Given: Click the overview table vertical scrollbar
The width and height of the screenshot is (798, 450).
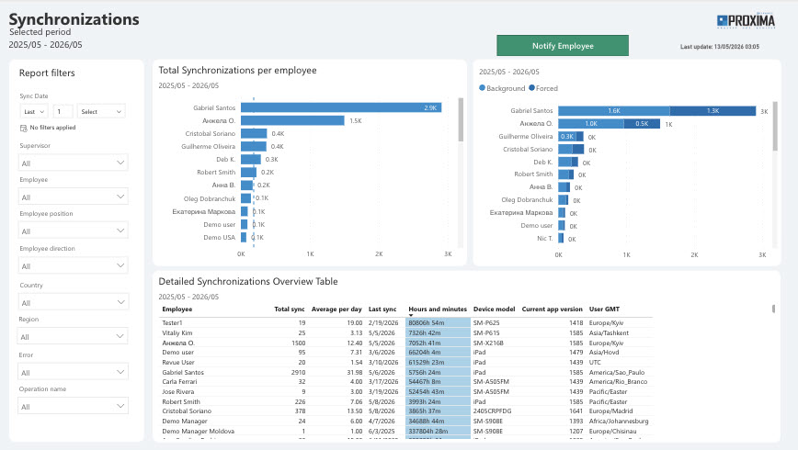Looking at the screenshot, I should [x=773, y=309].
